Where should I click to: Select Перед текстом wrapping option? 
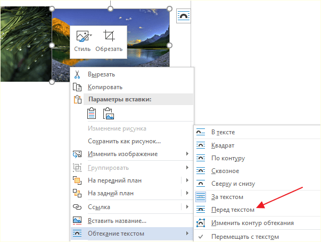[x=257, y=210]
